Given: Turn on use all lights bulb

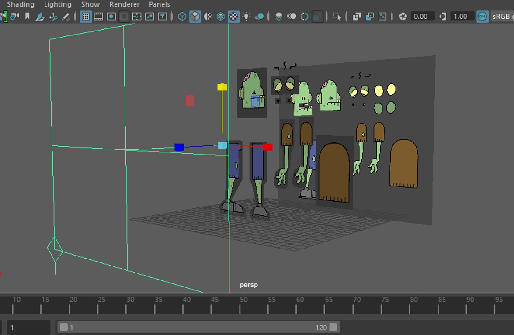Looking at the screenshot, I should click(247, 17).
